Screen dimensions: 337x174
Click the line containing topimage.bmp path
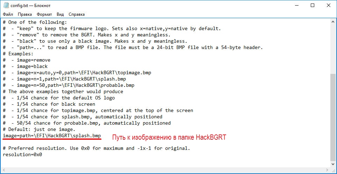[x=77, y=72]
